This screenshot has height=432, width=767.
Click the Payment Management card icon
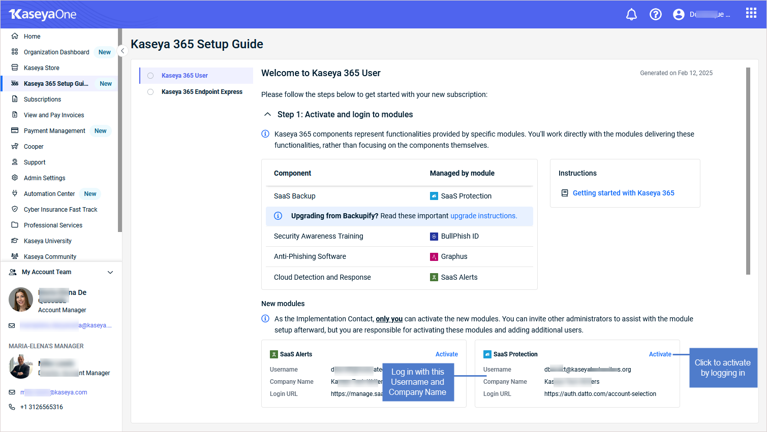(15, 130)
